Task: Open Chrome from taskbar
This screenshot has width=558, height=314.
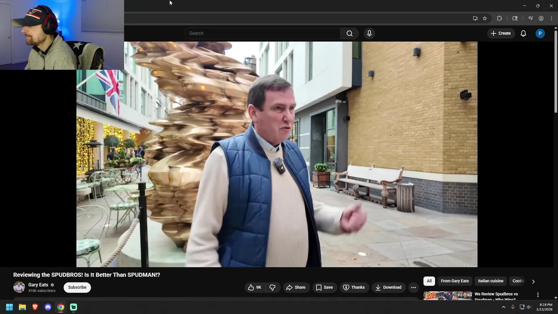Action: 61,307
